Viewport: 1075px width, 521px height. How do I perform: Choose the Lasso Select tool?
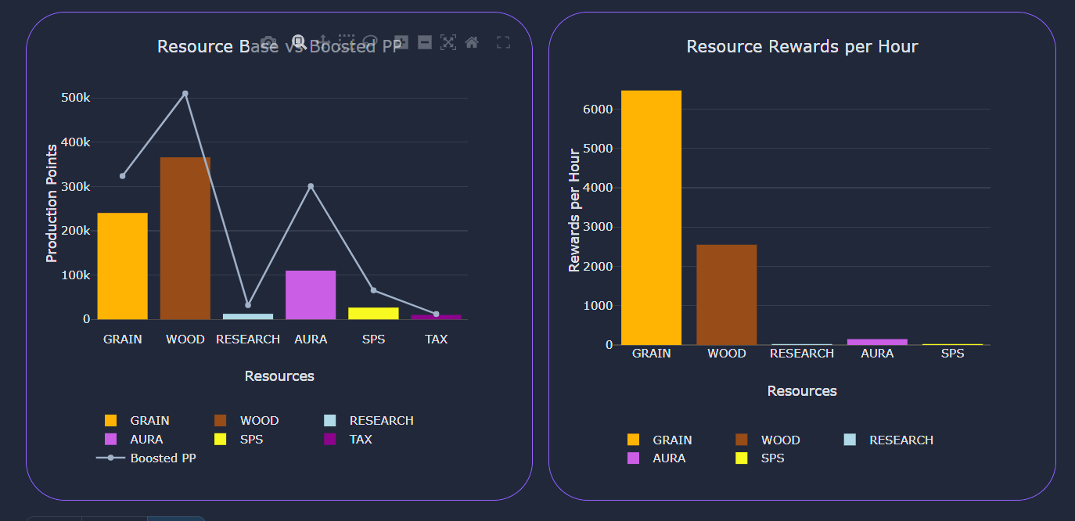pyautogui.click(x=370, y=42)
